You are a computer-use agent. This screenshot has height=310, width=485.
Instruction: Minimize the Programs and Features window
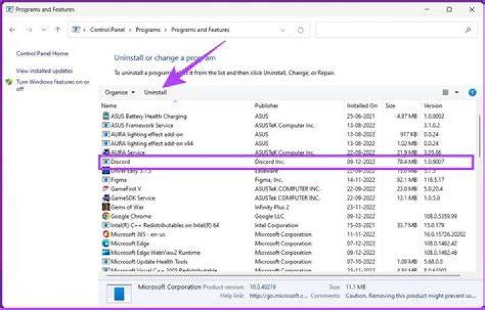427,9
